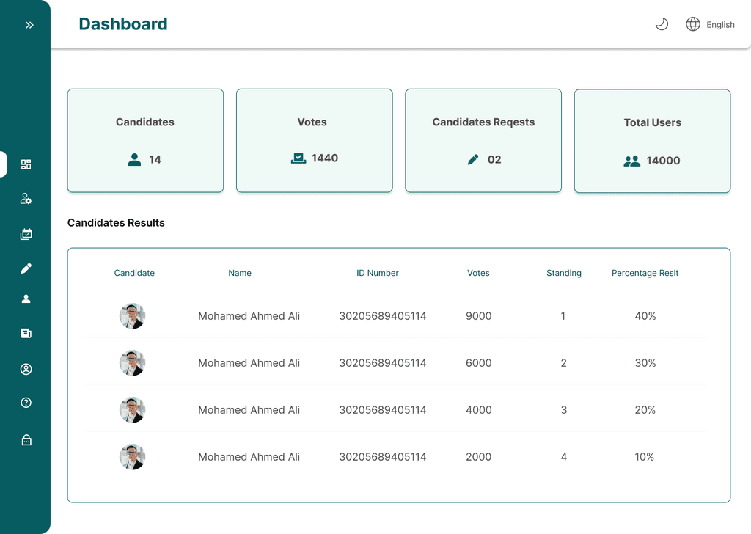
Task: Open the Votes summary card
Action: coord(314,141)
